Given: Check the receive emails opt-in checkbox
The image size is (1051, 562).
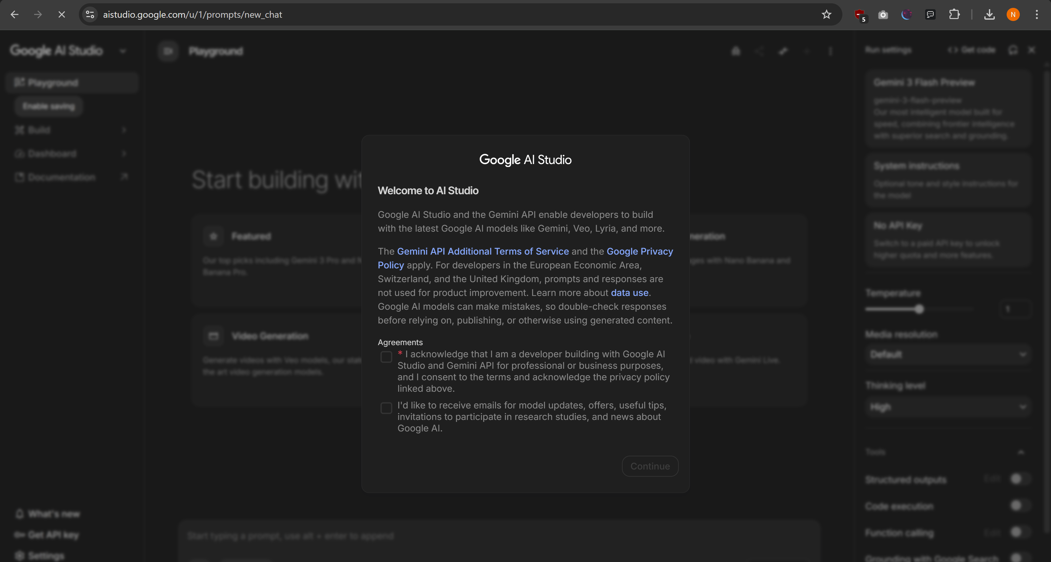Looking at the screenshot, I should pyautogui.click(x=386, y=408).
